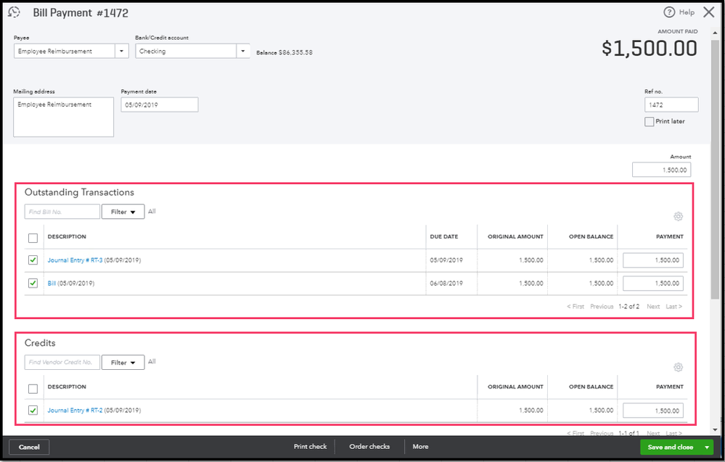
Task: Click the Cancel button
Action: pos(29,447)
